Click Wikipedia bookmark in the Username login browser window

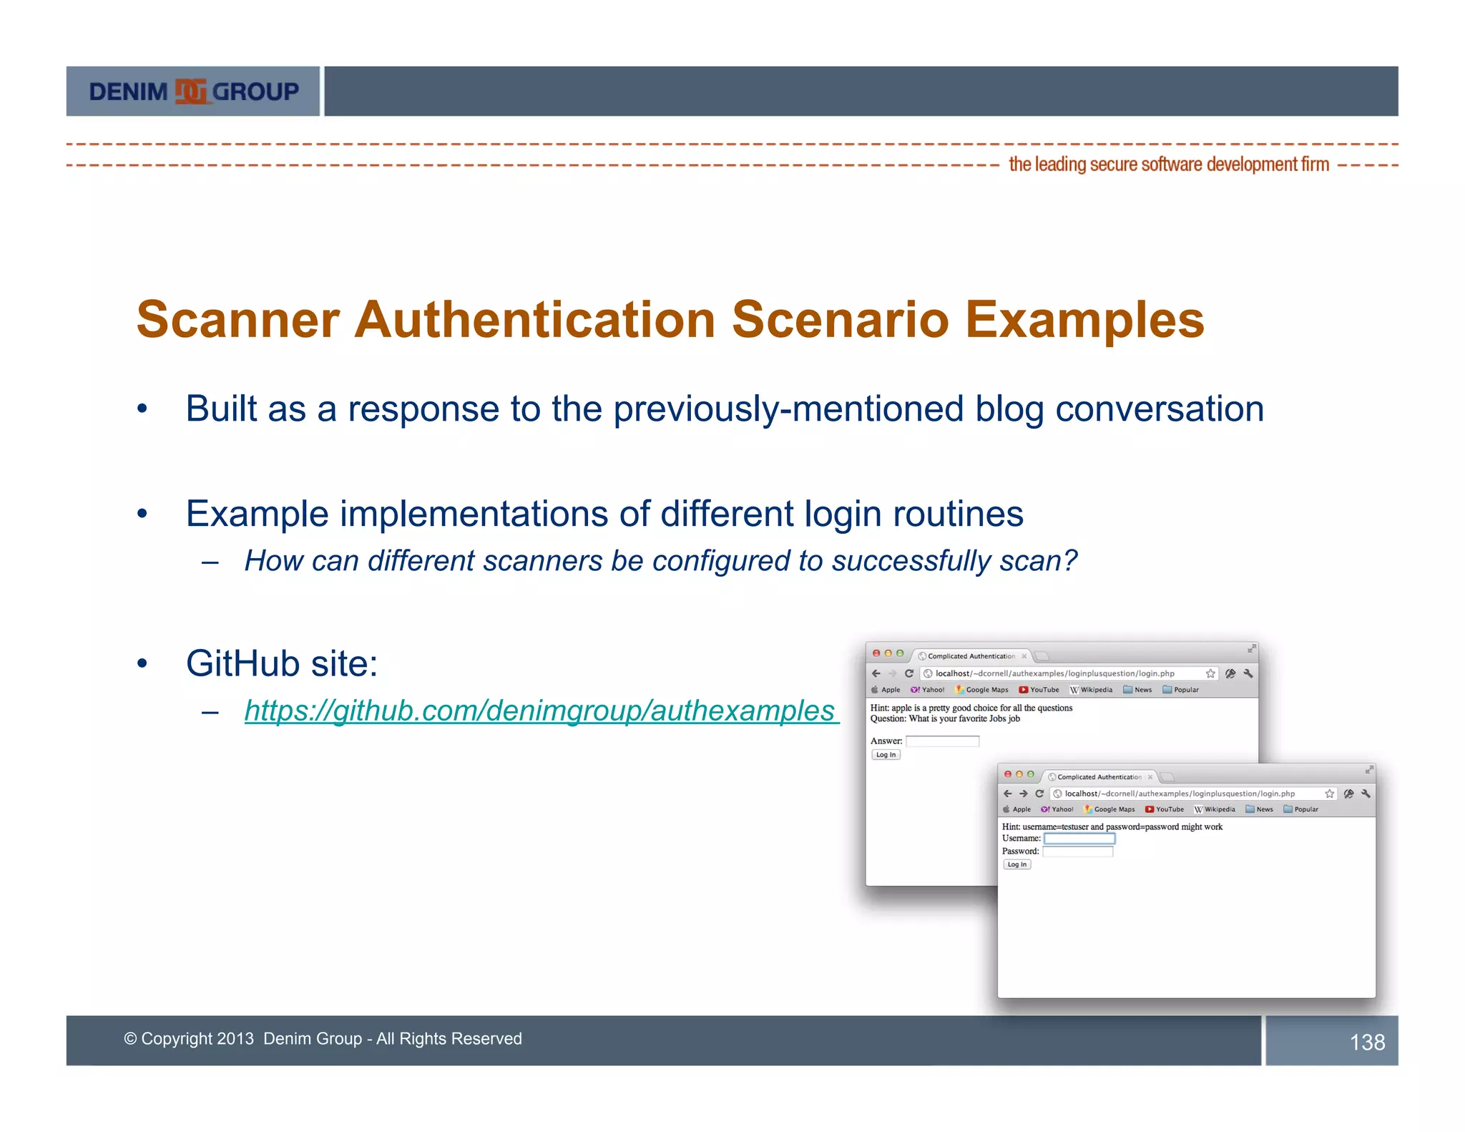coord(1215,809)
